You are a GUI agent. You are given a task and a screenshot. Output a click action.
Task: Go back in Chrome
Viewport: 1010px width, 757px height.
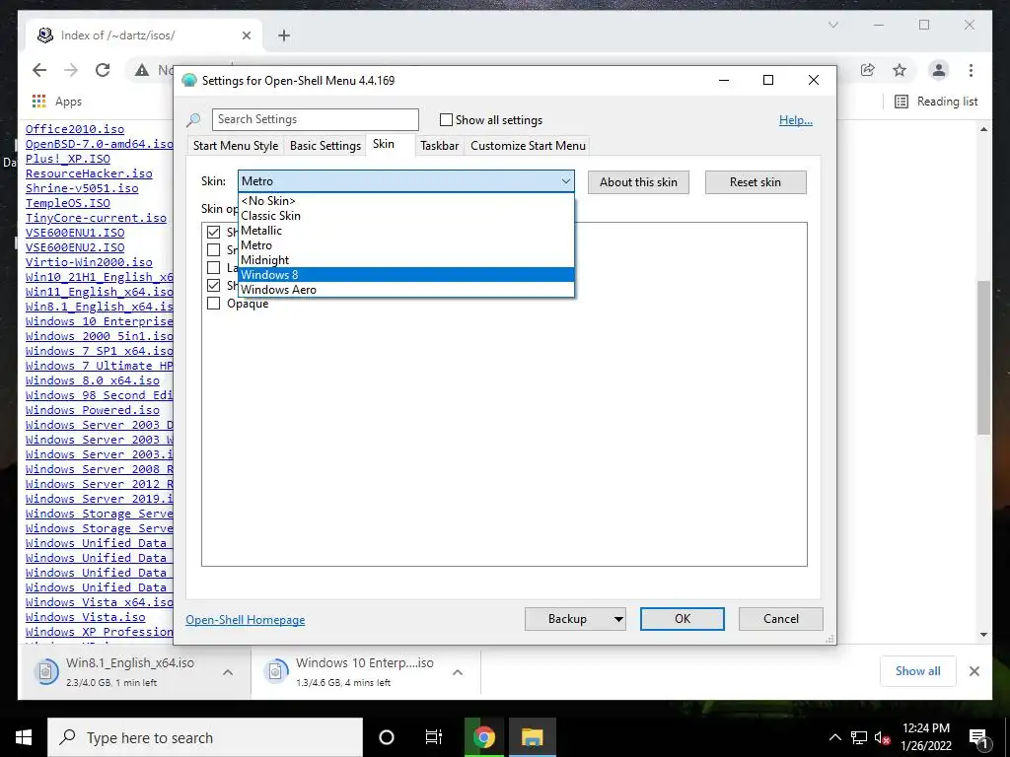point(39,70)
